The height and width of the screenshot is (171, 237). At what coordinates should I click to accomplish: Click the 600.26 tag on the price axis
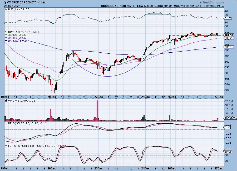(x=229, y=38)
